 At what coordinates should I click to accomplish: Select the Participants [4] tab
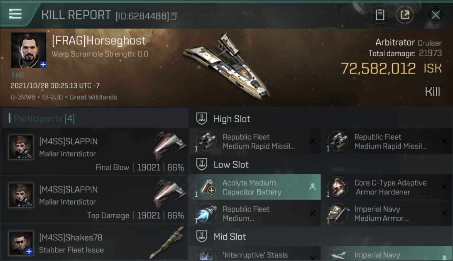(44, 119)
